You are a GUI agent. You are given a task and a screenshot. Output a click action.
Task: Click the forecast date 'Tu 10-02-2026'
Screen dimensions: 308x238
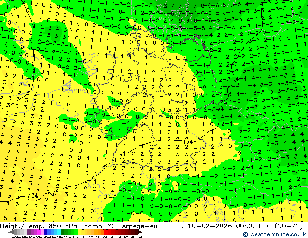click(x=204, y=226)
